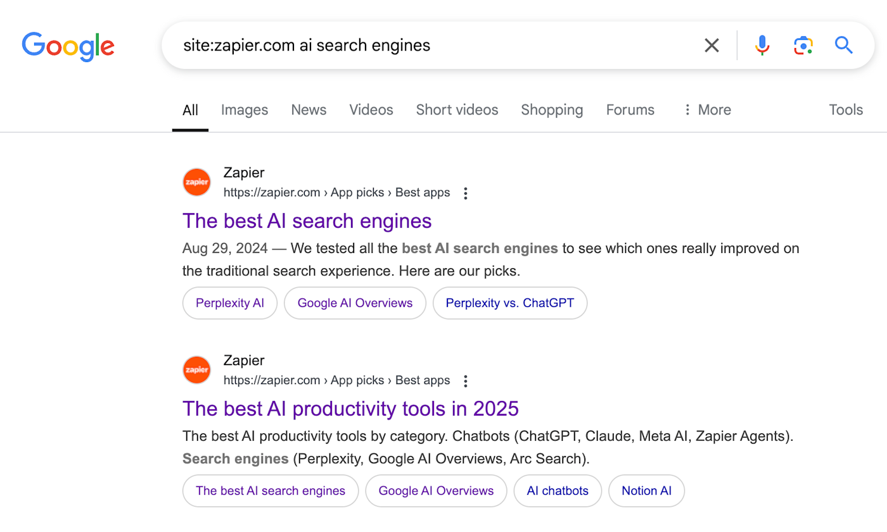
Task: Open the Short videos tab
Action: [x=457, y=109]
